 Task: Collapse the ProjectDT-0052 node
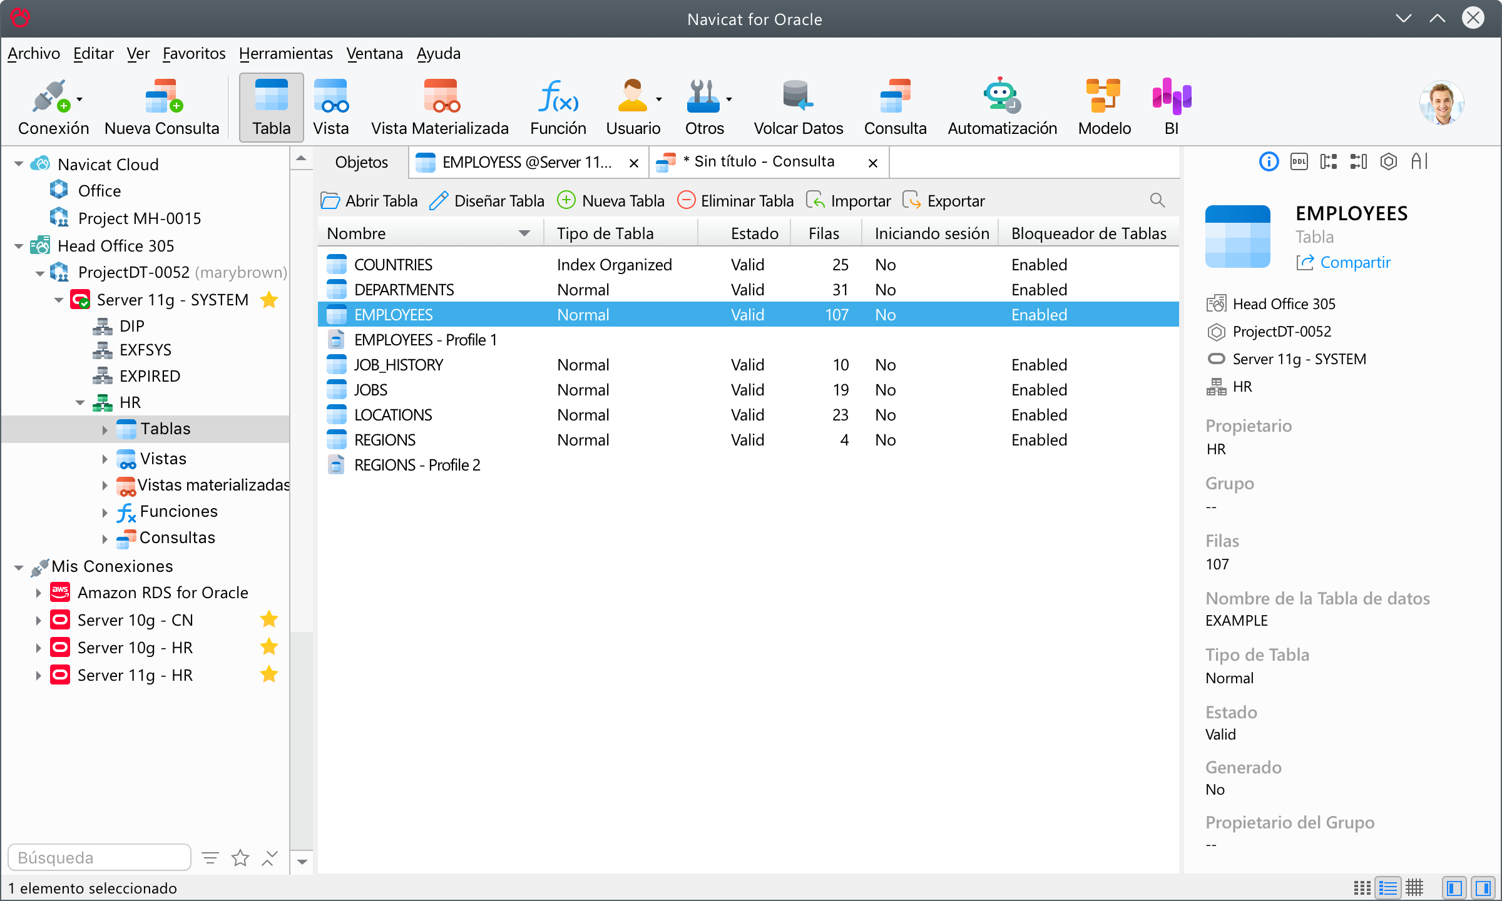pyautogui.click(x=39, y=273)
